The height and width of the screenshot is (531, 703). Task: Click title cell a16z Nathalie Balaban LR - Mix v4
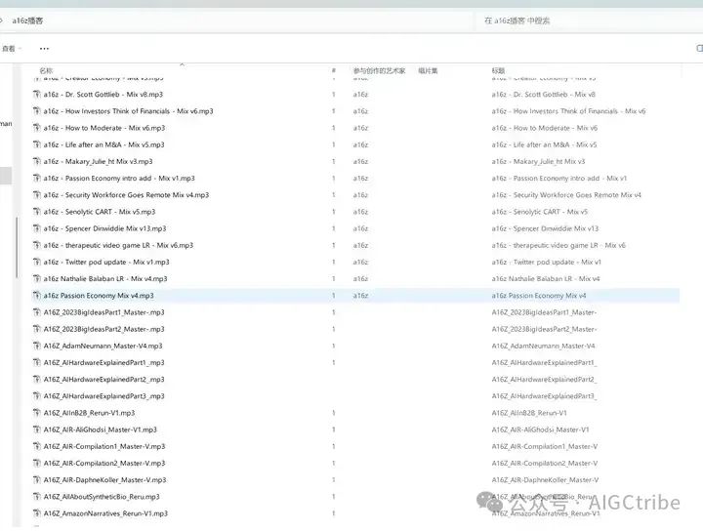click(x=546, y=279)
